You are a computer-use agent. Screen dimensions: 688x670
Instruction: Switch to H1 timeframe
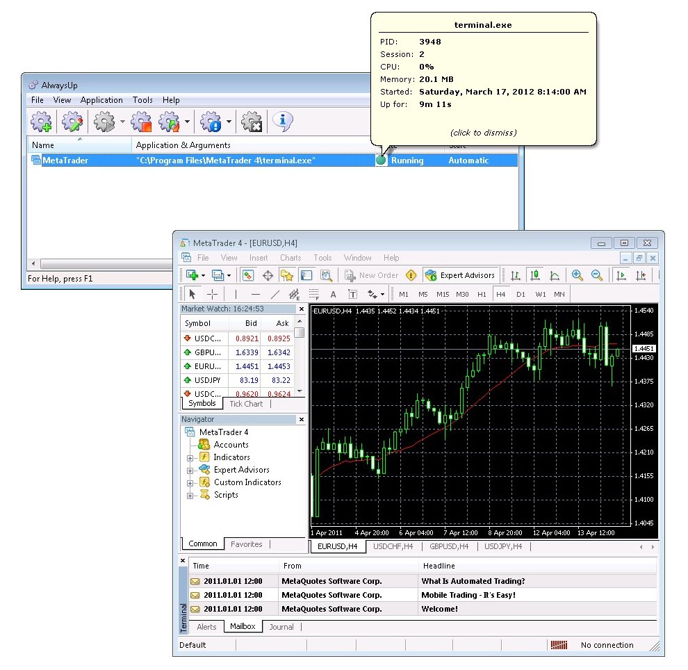click(x=482, y=295)
